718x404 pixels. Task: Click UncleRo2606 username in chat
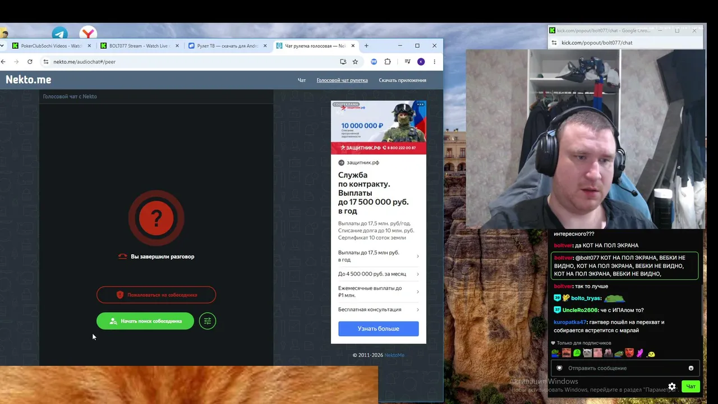click(x=581, y=310)
